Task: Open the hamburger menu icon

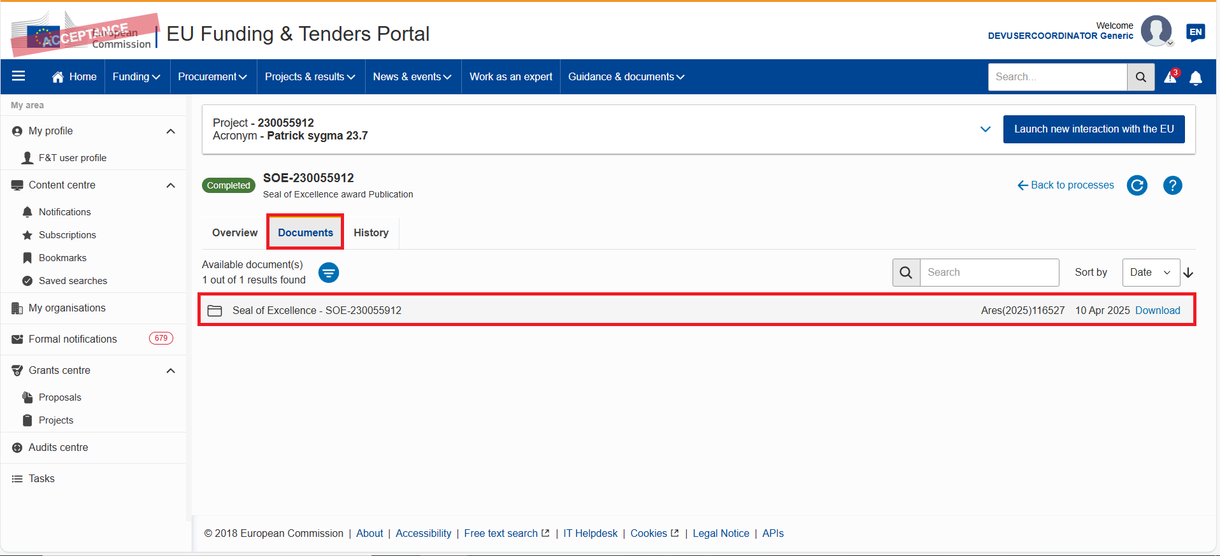Action: [18, 76]
